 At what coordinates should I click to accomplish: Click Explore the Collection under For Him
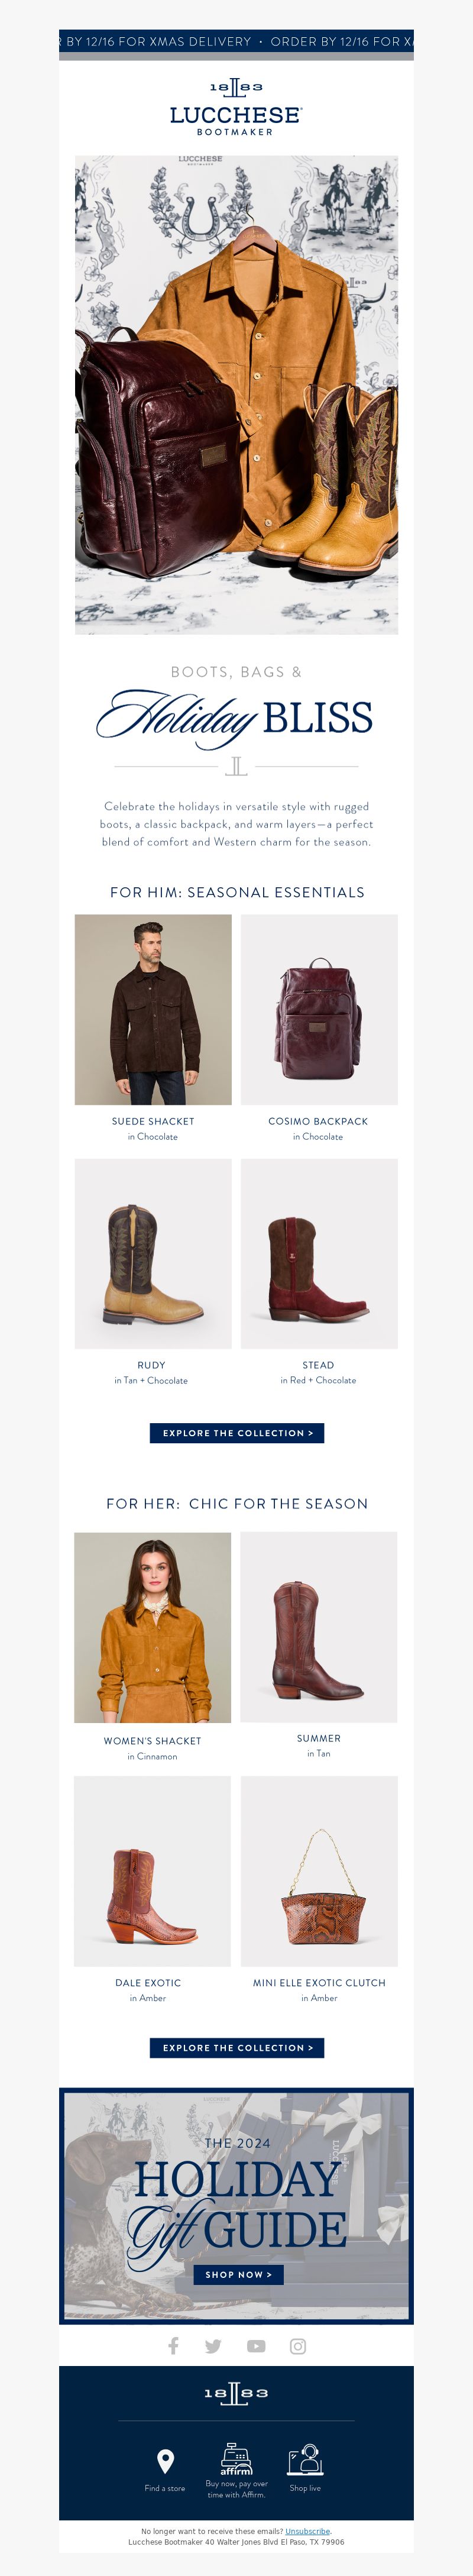tap(237, 1433)
